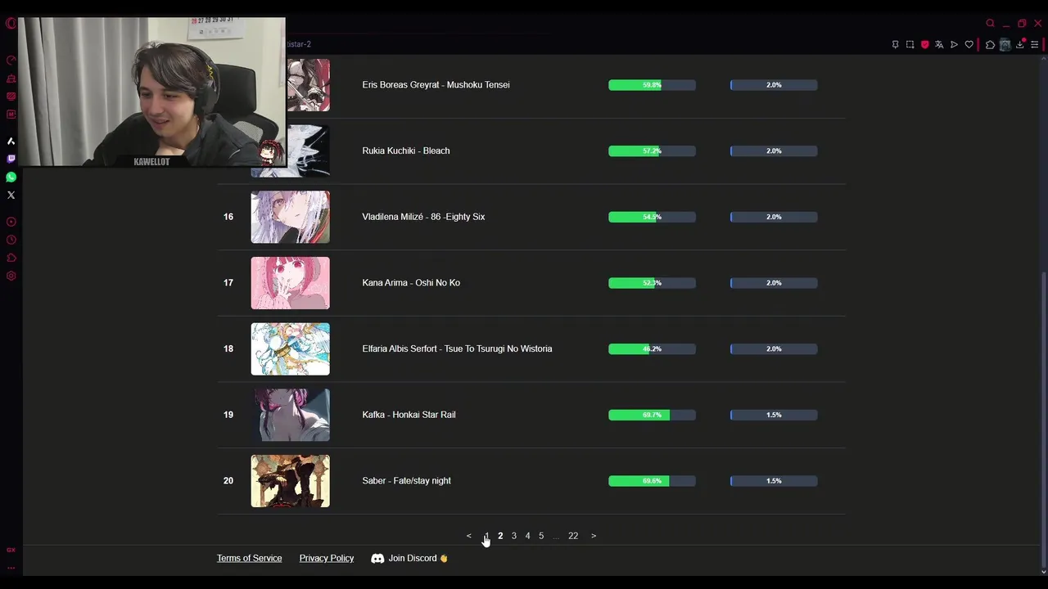The width and height of the screenshot is (1048, 589).
Task: Click the Kafka character thumbnail
Action: click(x=291, y=415)
